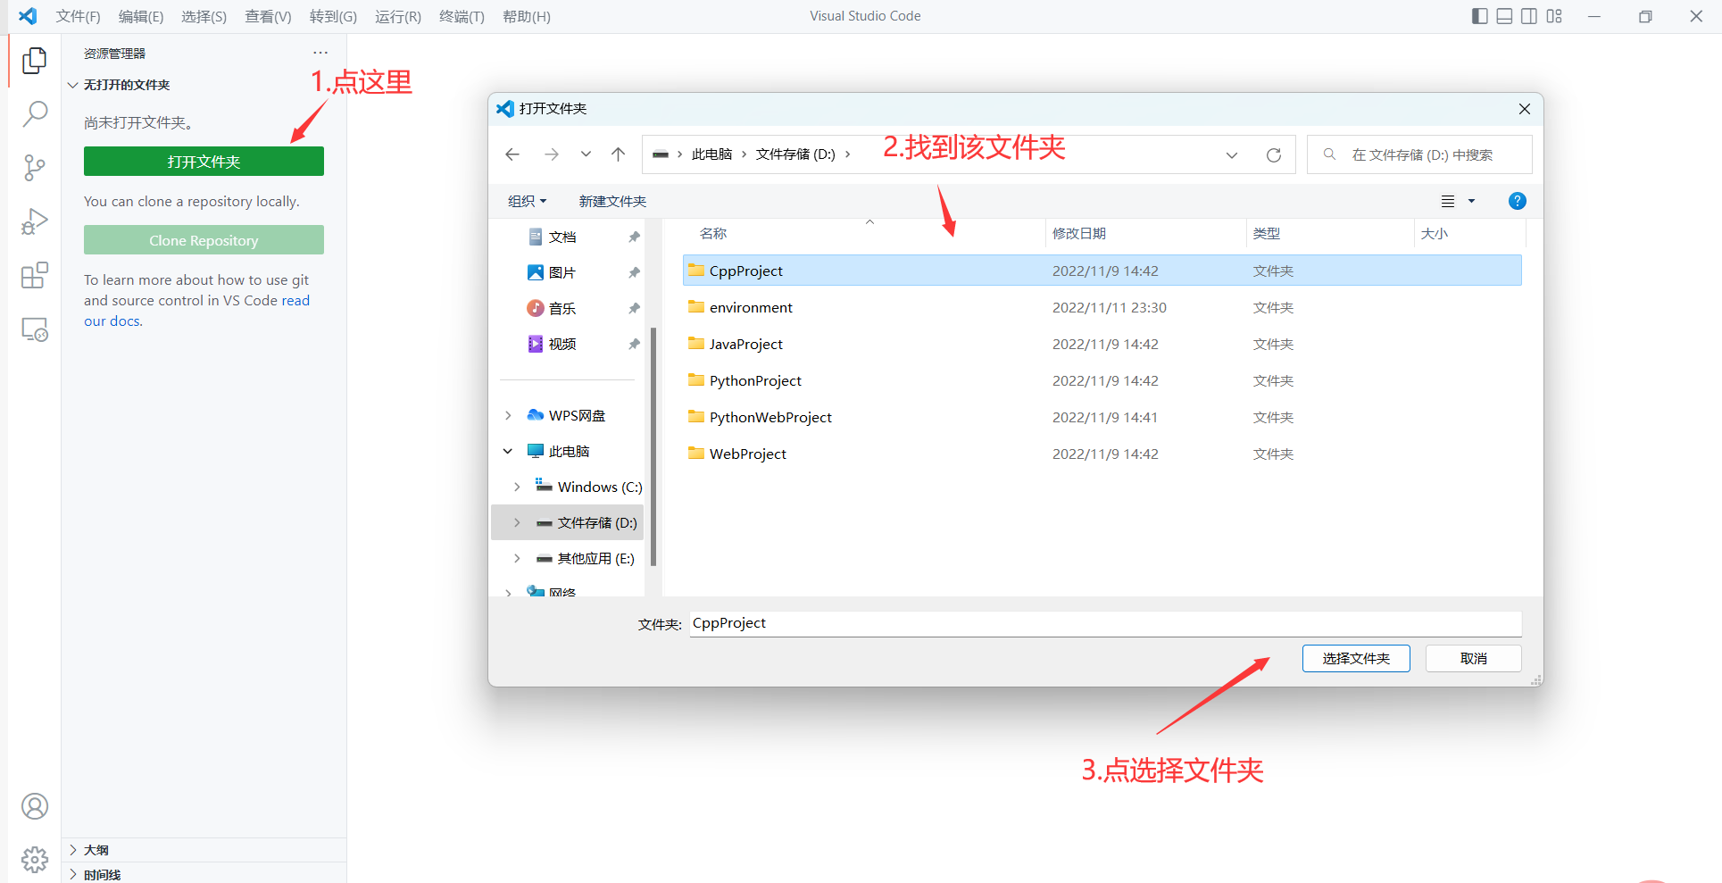
Task: Select the WebProject folder
Action: point(1102,454)
